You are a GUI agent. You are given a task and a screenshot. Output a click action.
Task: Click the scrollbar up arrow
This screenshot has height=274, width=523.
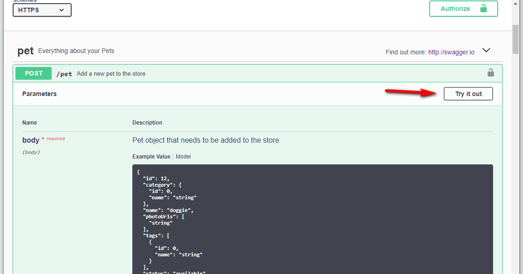517,4
